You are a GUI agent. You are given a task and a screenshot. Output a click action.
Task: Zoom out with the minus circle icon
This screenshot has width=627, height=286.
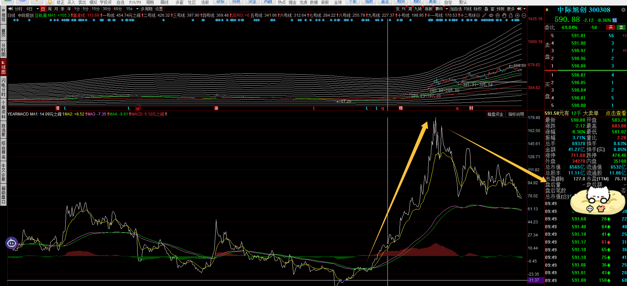tap(524, 15)
